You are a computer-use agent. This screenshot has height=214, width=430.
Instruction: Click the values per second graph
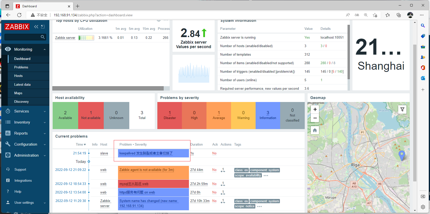pos(194,72)
